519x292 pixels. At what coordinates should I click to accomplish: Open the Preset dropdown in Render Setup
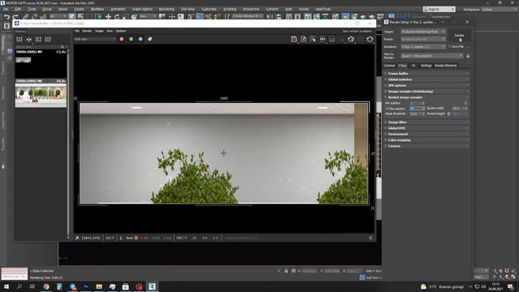point(423,39)
